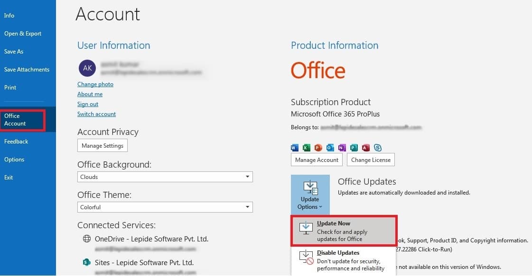Click the User Information heading
The height and width of the screenshot is (276, 532).
[x=113, y=45]
